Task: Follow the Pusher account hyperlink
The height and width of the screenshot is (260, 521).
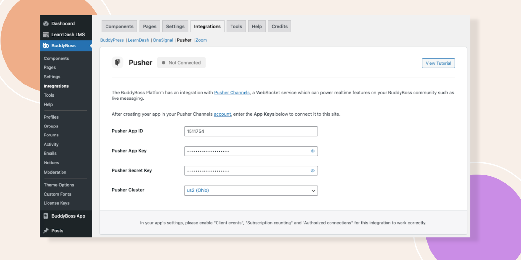Action: [222, 114]
